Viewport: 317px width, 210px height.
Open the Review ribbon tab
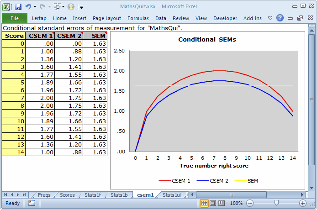pos(181,18)
